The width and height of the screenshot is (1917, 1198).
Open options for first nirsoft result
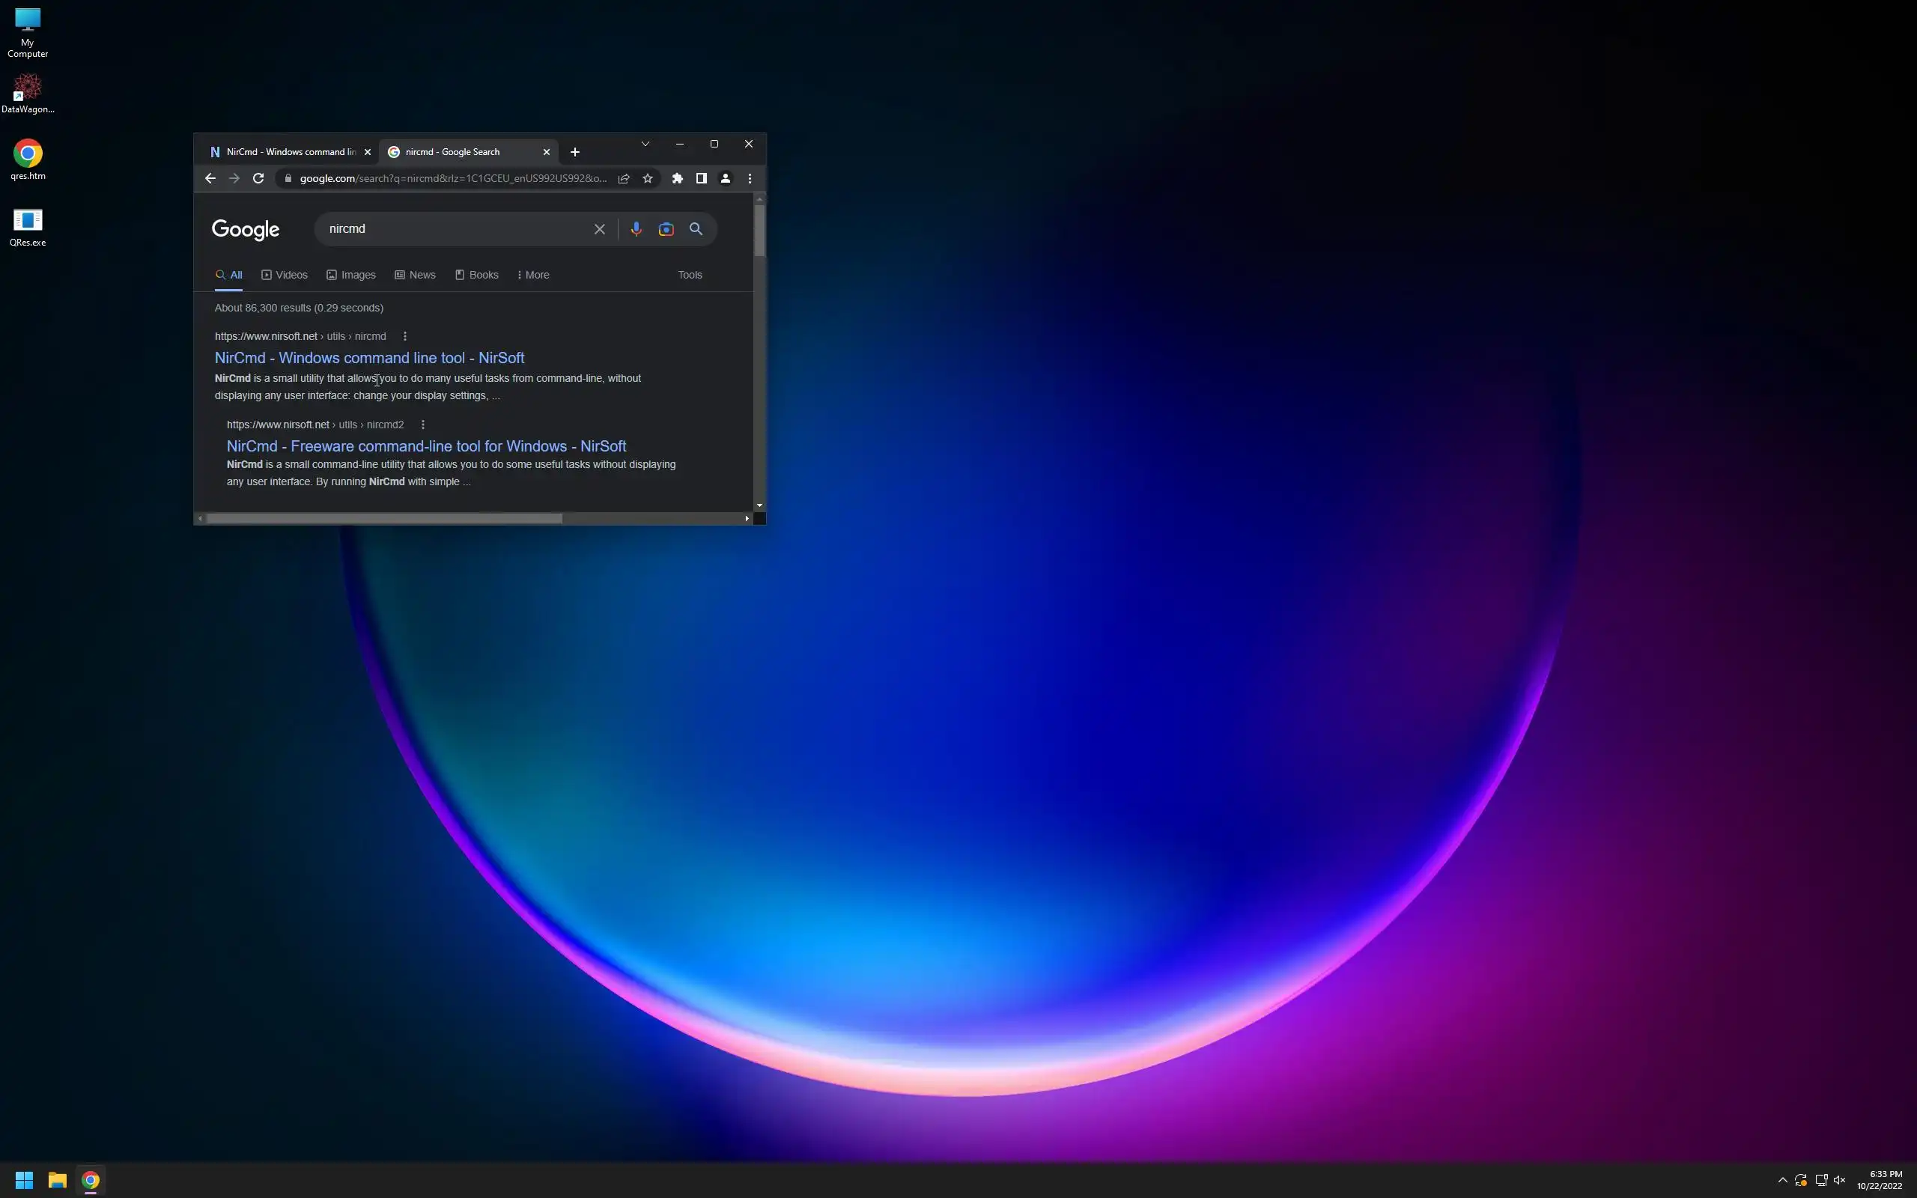(405, 336)
